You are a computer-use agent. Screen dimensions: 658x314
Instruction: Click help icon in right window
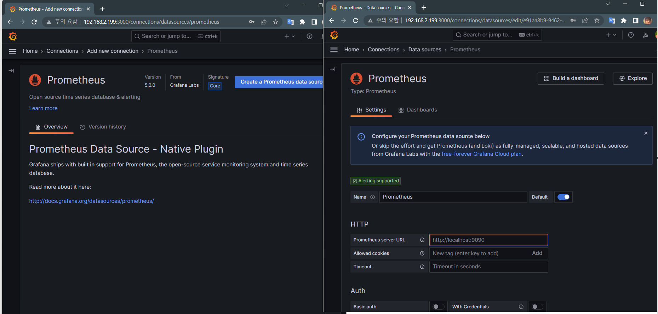631,35
